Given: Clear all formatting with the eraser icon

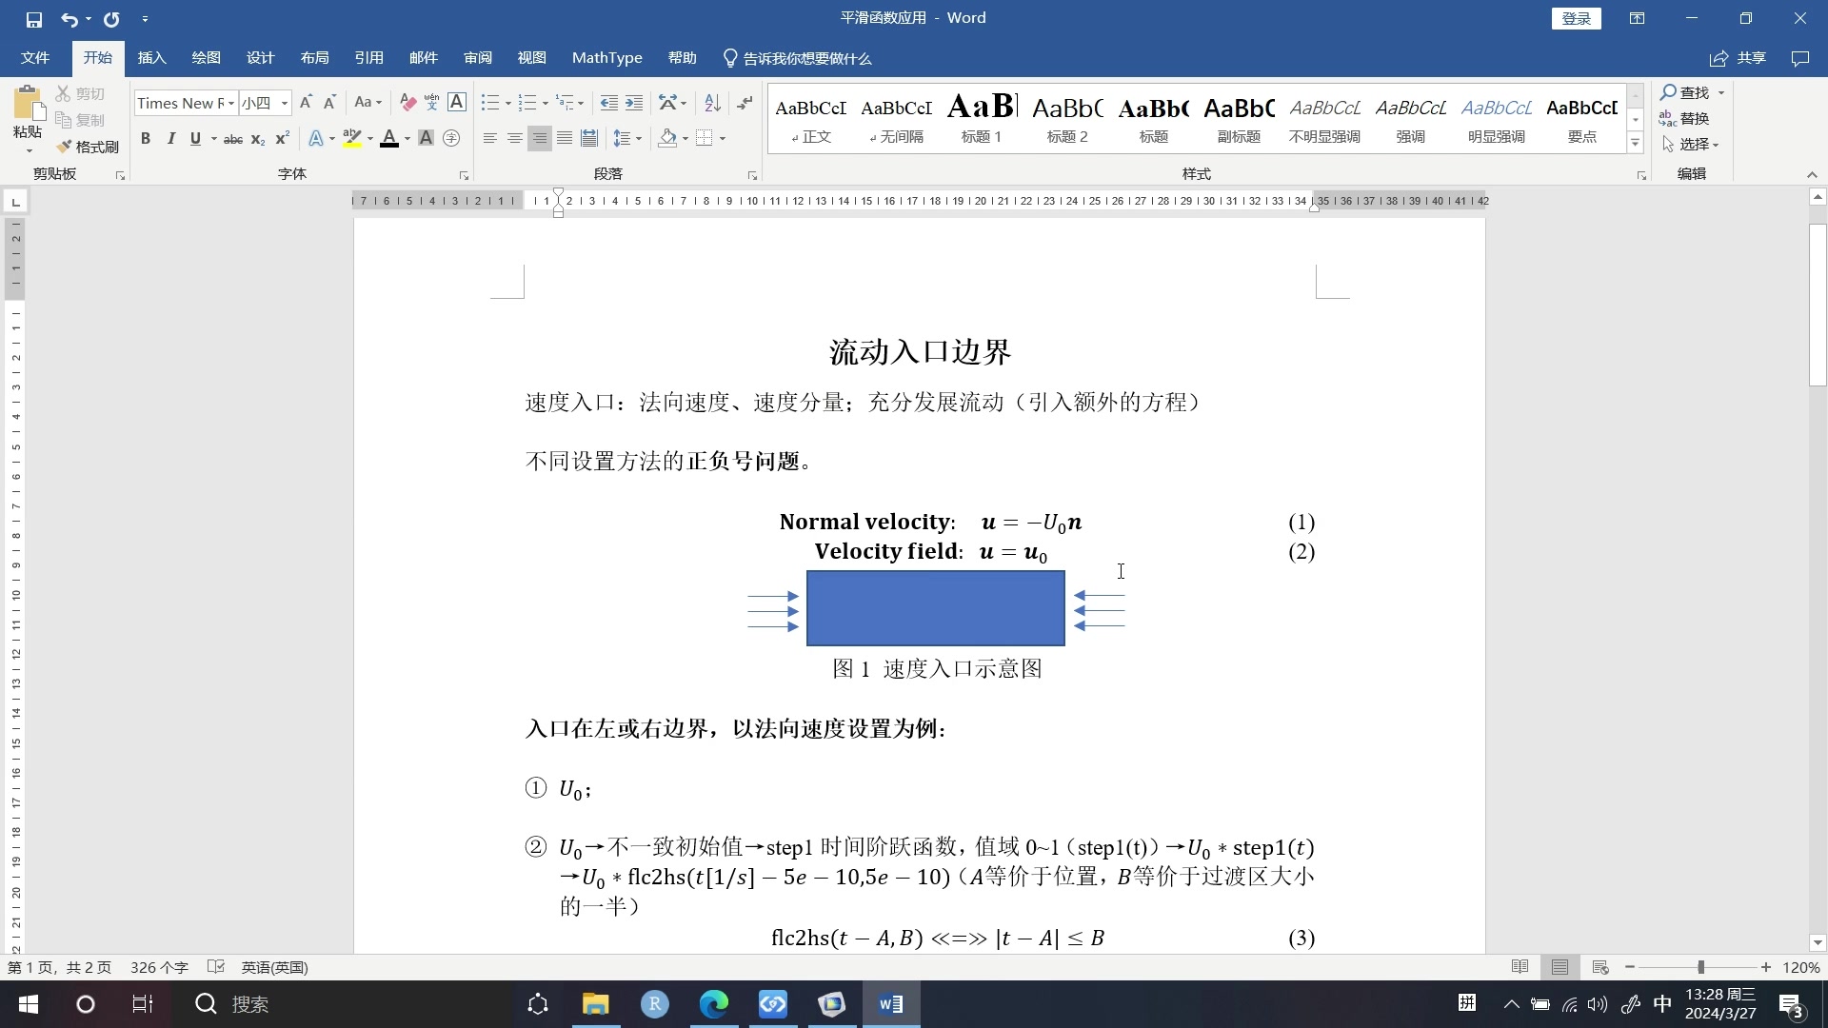Looking at the screenshot, I should [x=407, y=102].
